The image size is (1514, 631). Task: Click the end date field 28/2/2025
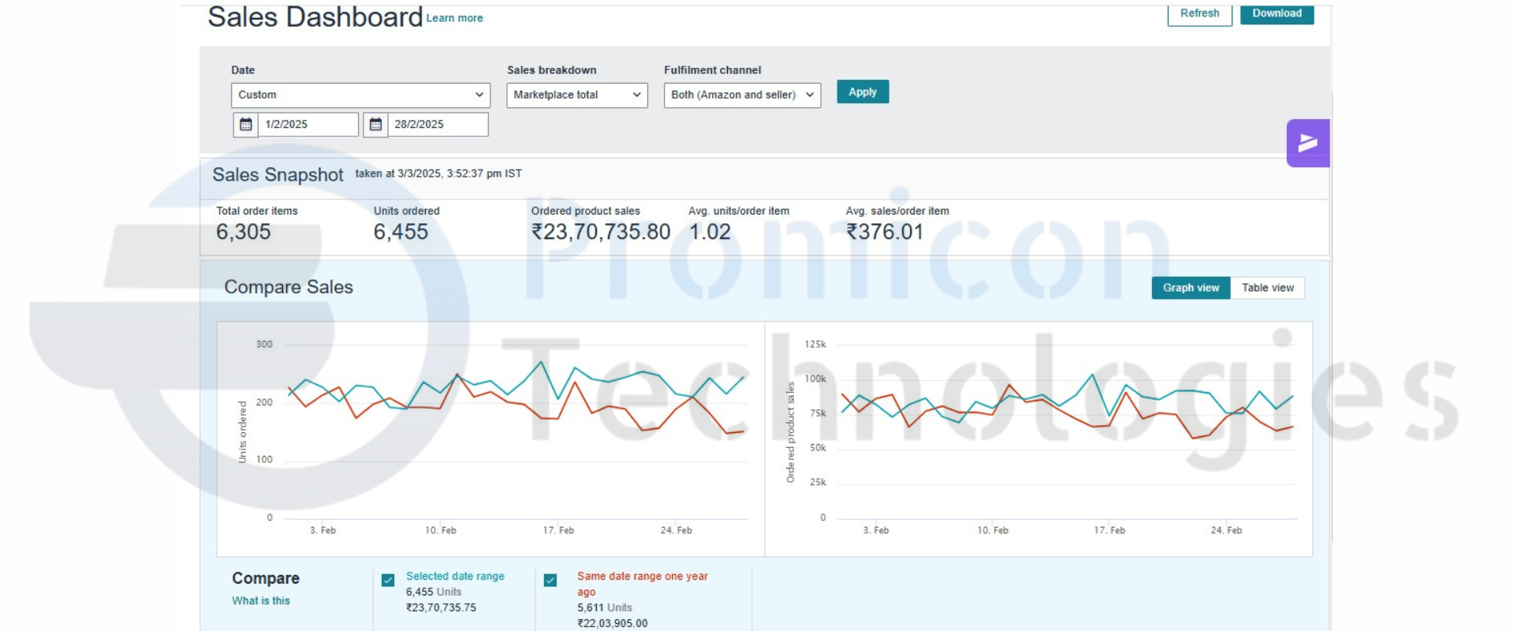point(437,125)
